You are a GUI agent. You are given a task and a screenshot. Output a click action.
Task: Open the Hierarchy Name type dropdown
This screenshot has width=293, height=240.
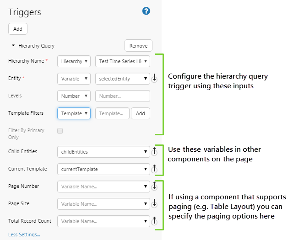click(x=74, y=61)
